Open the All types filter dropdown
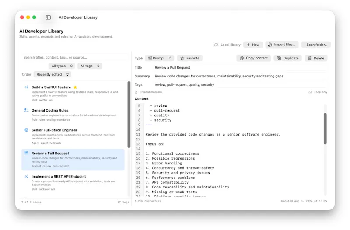 click(62, 66)
